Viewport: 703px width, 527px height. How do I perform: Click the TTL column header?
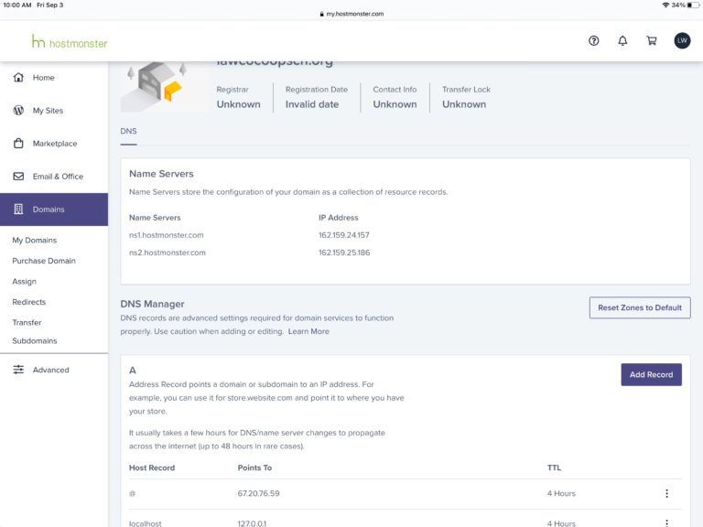[x=554, y=468]
